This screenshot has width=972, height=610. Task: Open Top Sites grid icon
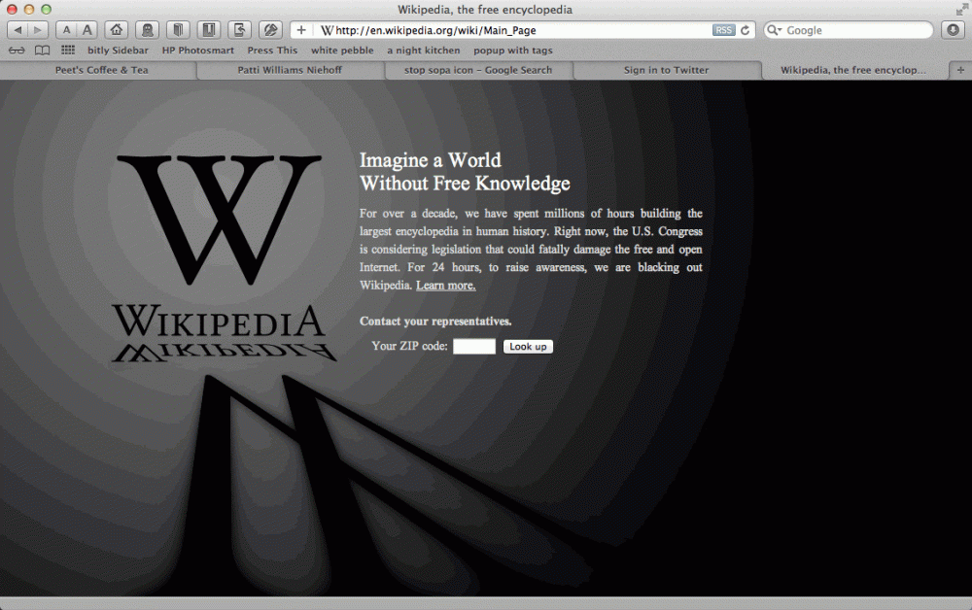pos(68,51)
